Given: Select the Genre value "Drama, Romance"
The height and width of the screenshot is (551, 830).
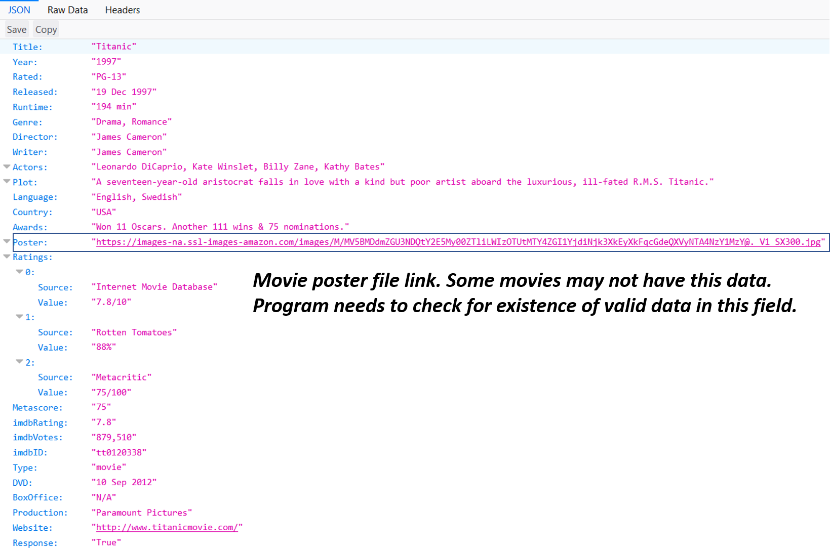Looking at the screenshot, I should 132,122.
